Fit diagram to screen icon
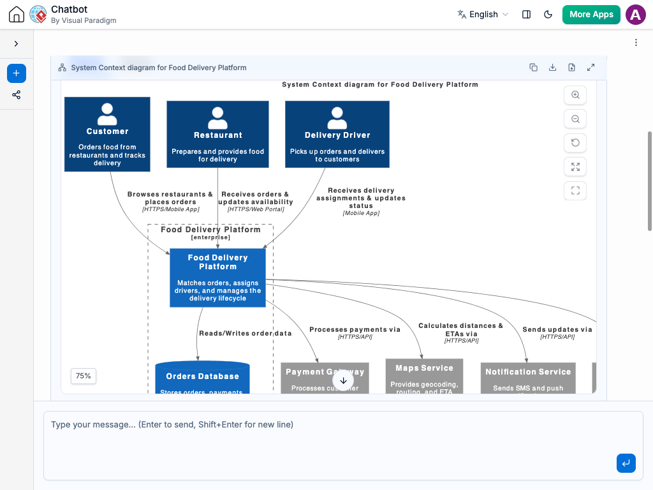653x490 pixels. [x=575, y=167]
